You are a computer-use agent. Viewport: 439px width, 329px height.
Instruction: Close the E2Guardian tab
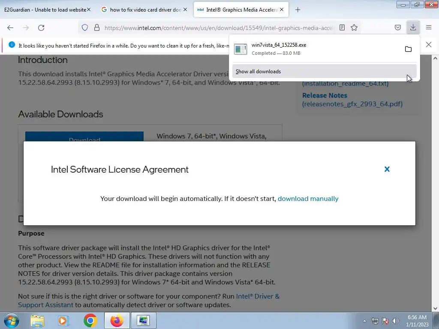tap(89, 9)
